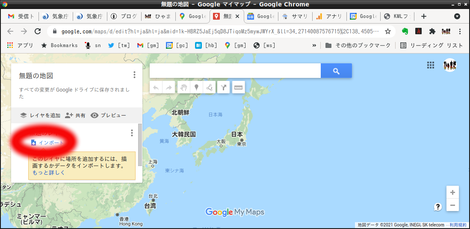The width and height of the screenshot is (470, 229).
Task: Switch to the ひやま tab
Action: 158,16
